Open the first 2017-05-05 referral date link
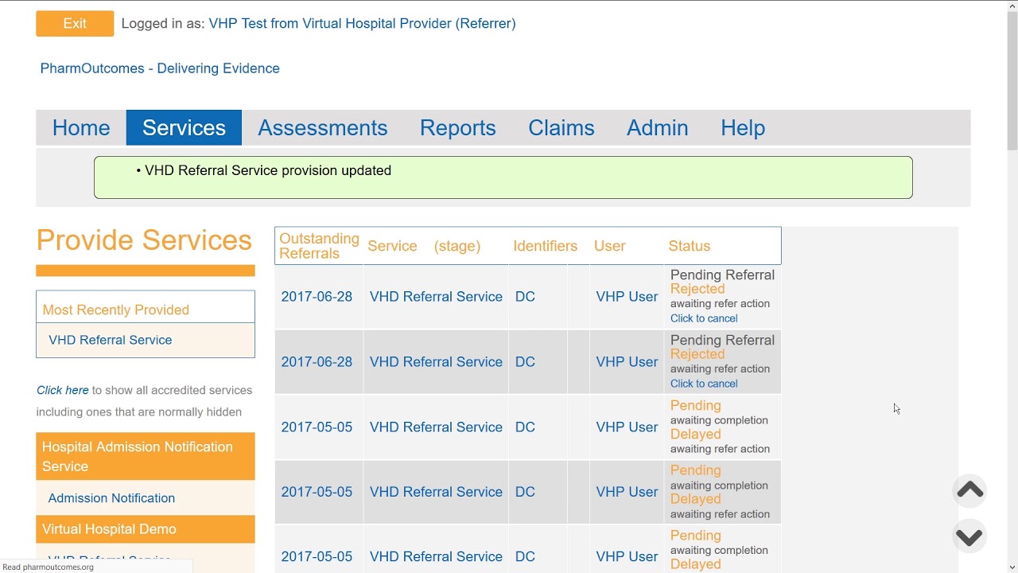This screenshot has width=1018, height=573. point(317,427)
